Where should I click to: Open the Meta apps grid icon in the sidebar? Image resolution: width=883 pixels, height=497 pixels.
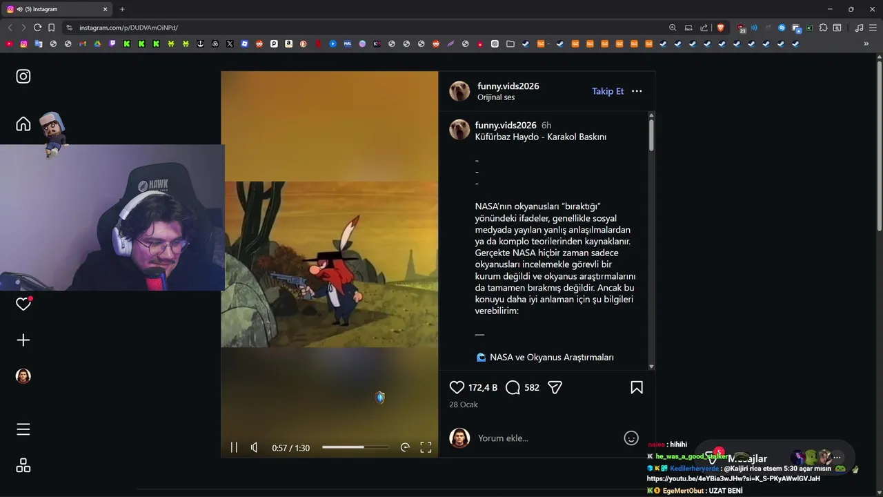coord(23,466)
